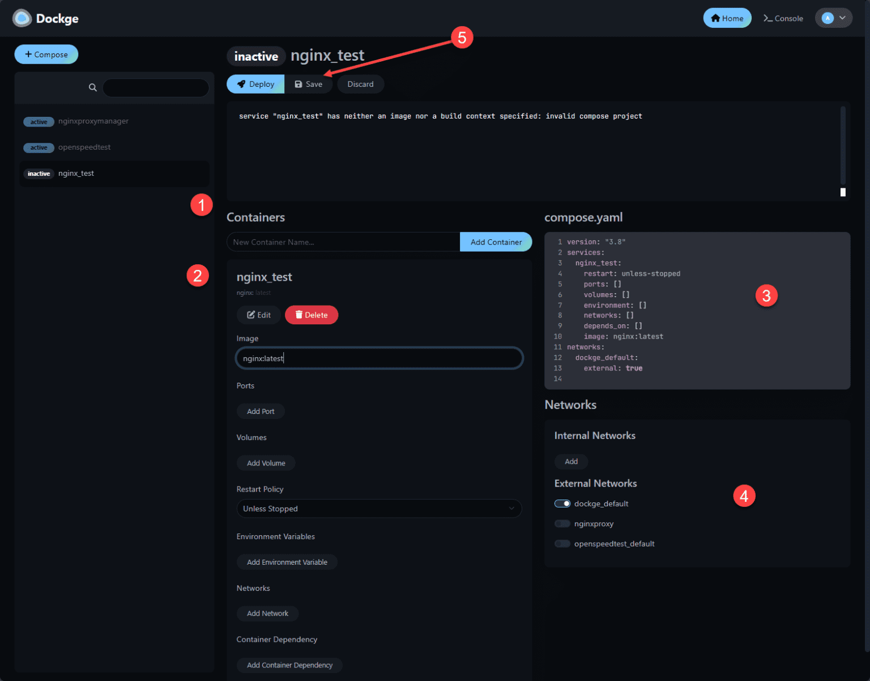
Task: Delete the nginx_test container
Action: click(x=311, y=315)
